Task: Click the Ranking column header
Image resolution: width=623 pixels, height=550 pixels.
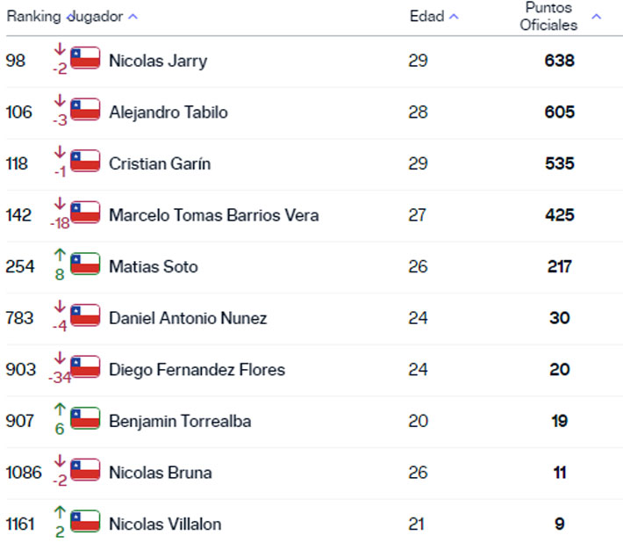Action: coord(34,17)
